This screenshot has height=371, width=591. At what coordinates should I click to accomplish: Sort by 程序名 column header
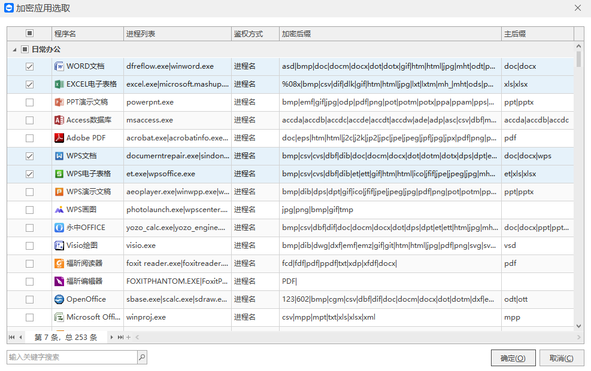click(87, 34)
